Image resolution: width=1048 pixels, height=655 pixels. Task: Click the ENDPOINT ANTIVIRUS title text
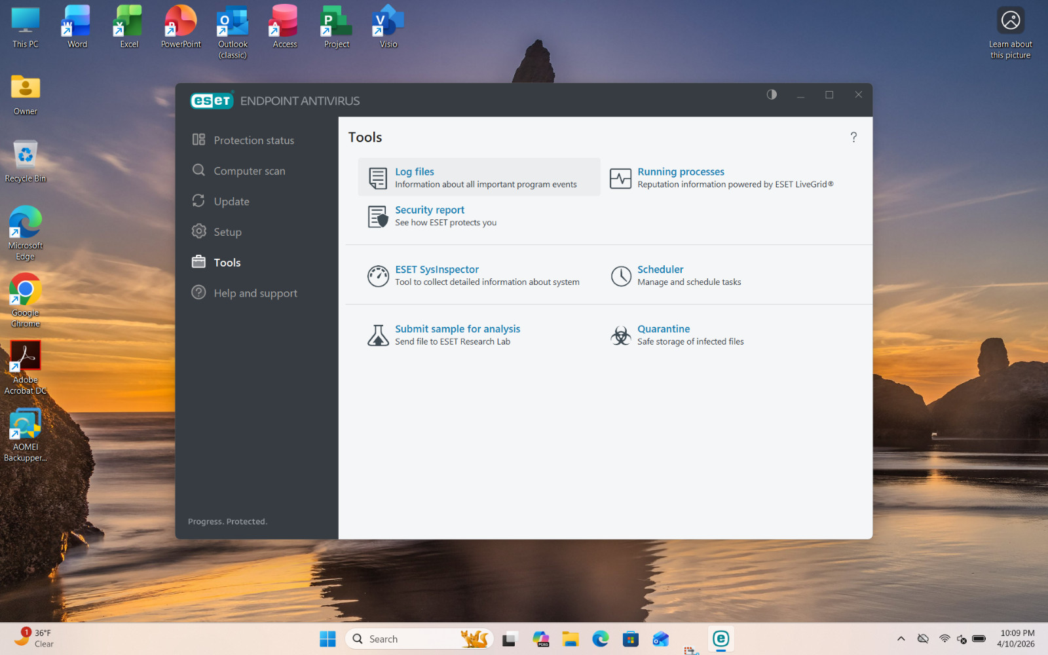point(300,101)
